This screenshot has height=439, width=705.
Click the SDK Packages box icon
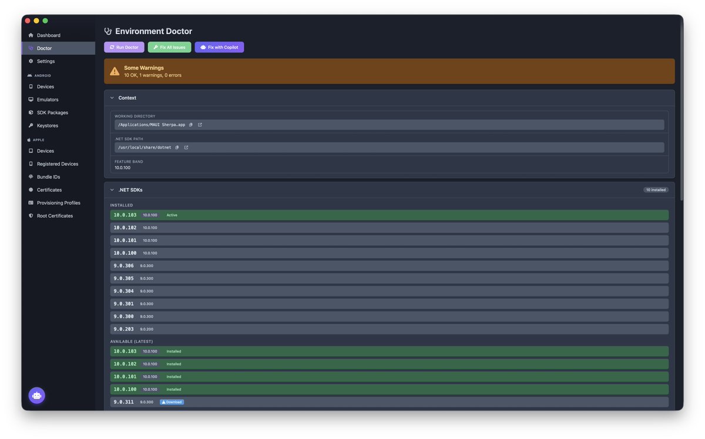tap(31, 112)
